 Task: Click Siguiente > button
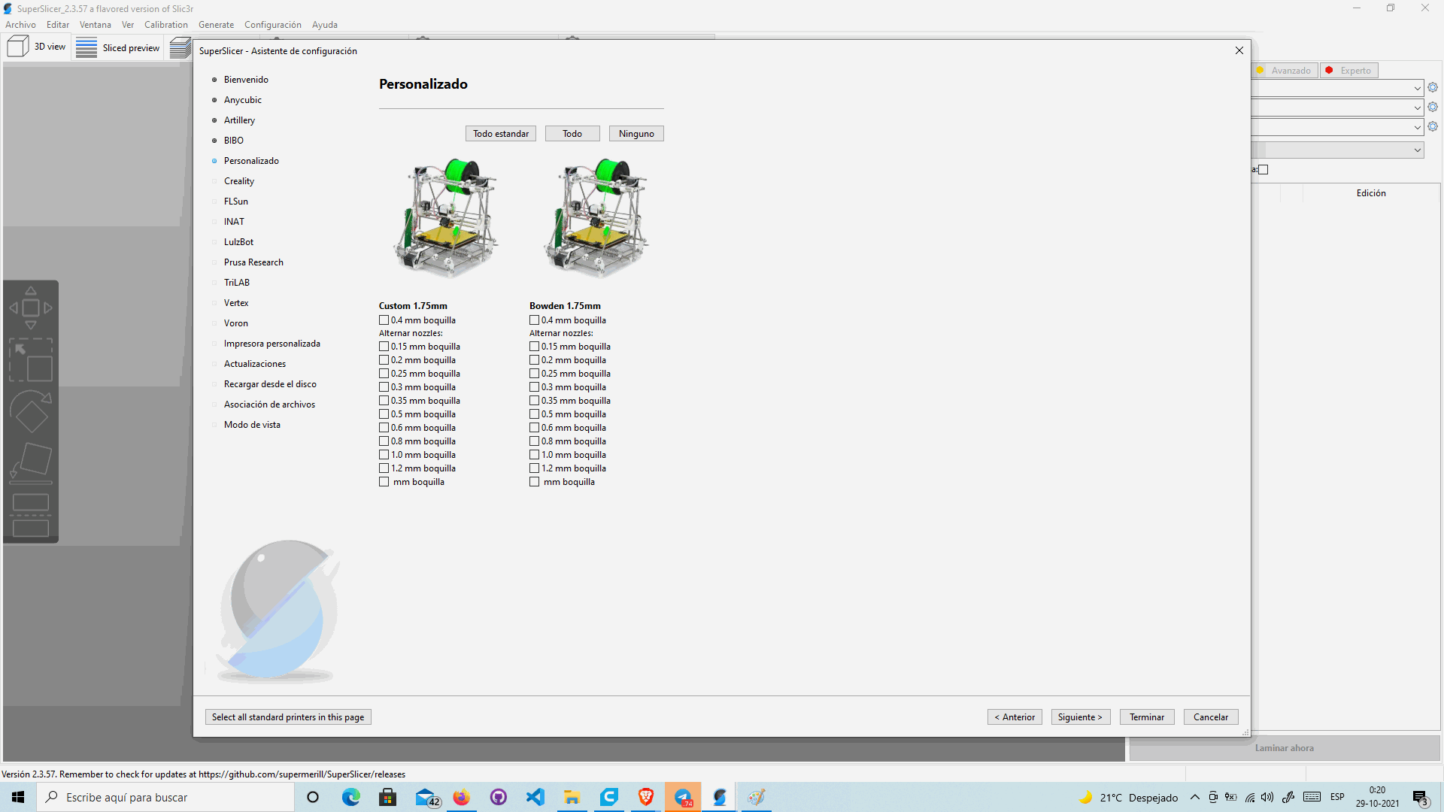1080,717
